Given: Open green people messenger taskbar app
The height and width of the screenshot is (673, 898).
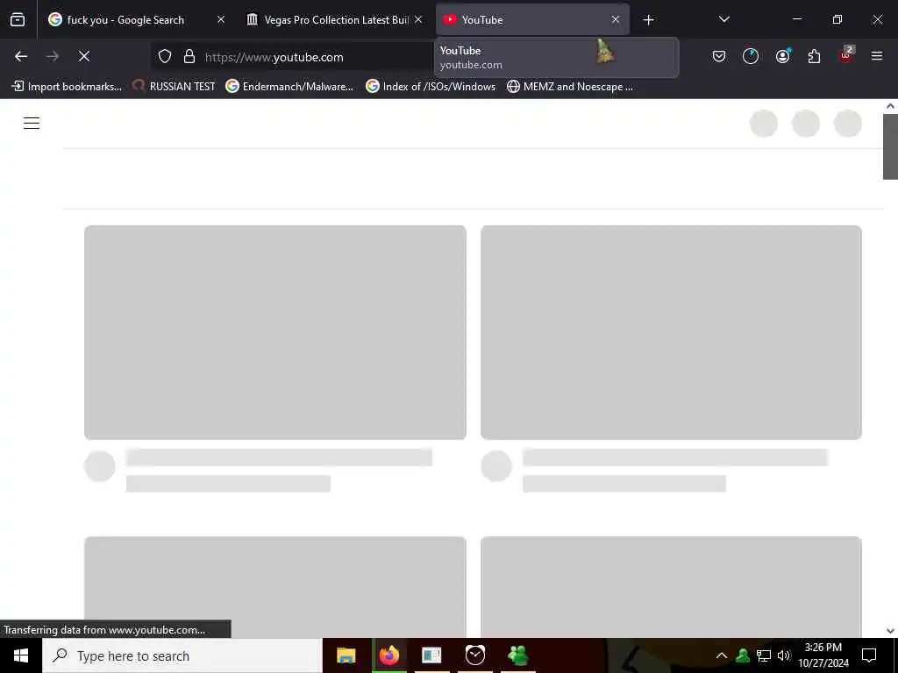Looking at the screenshot, I should click(x=517, y=655).
